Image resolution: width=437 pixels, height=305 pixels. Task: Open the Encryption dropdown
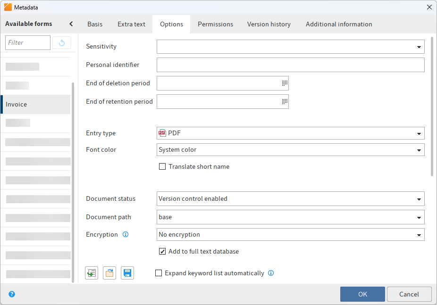419,234
